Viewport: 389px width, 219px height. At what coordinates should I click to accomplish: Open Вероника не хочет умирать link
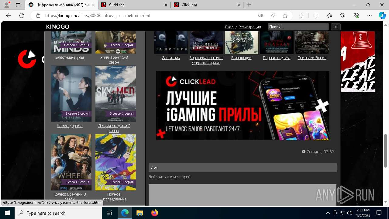click(206, 60)
